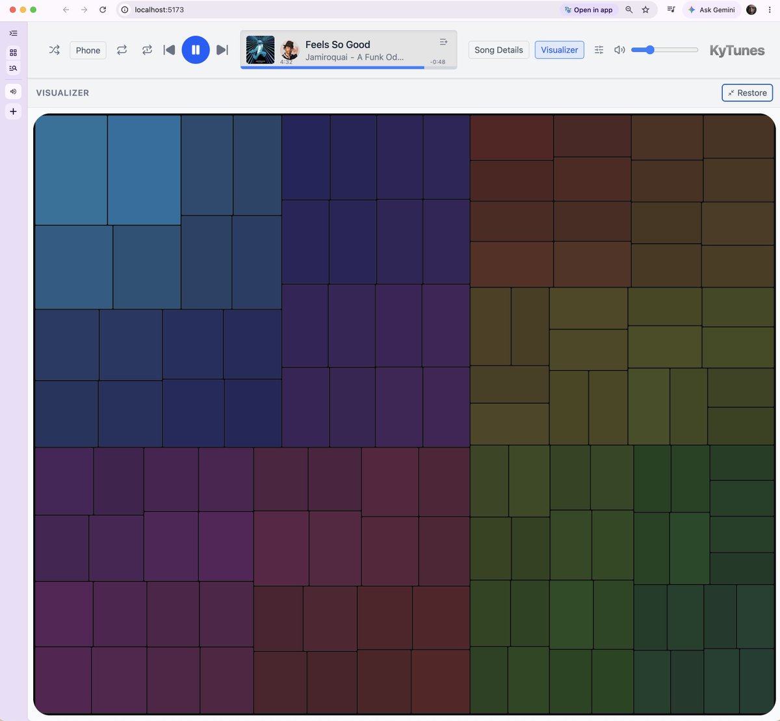Toggle the repeat icon beside previous-track button
780x721 pixels.
(x=147, y=50)
